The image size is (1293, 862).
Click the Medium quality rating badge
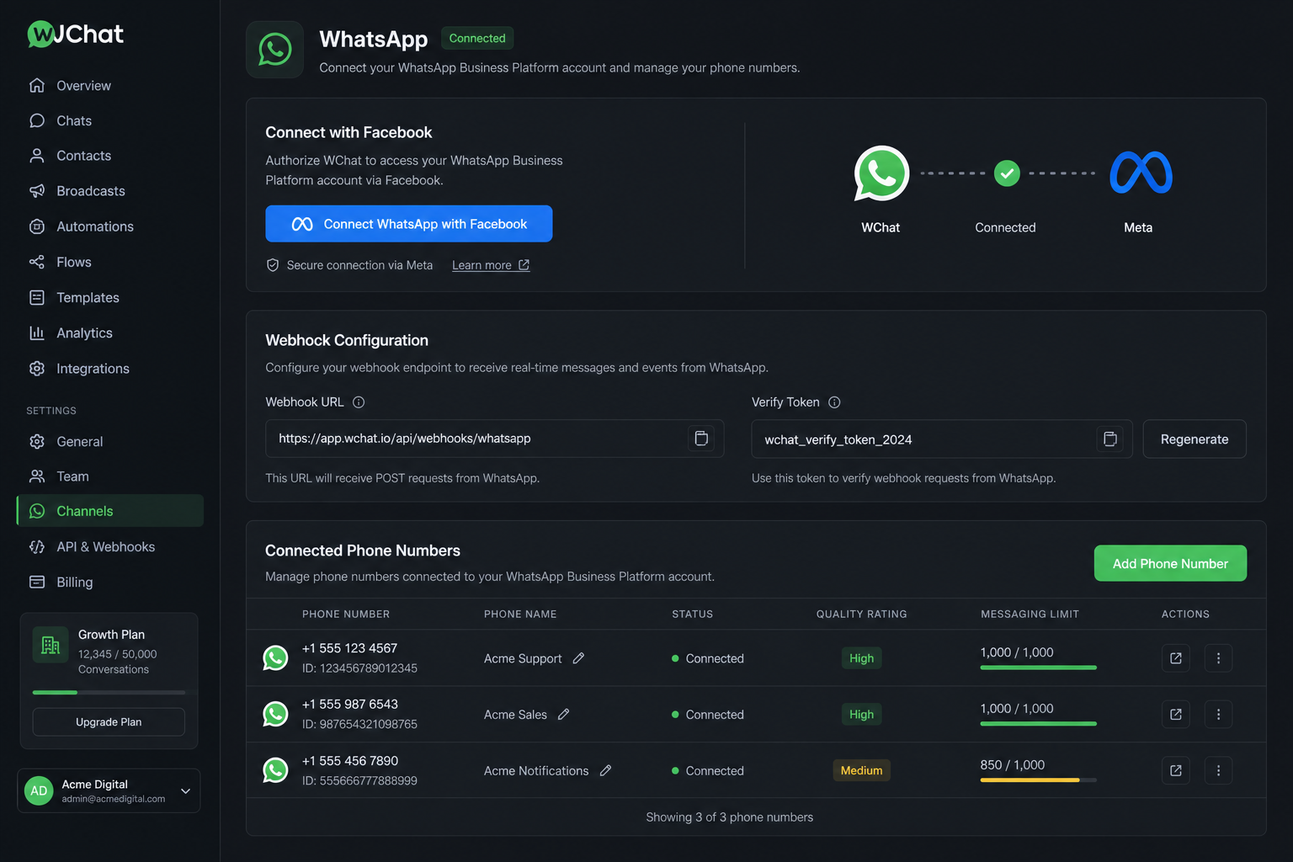click(861, 770)
